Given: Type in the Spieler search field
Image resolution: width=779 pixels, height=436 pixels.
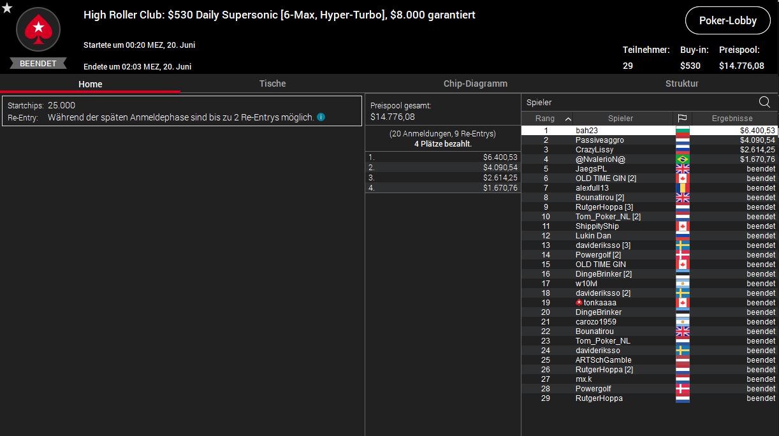Looking at the screenshot, I should [x=637, y=102].
